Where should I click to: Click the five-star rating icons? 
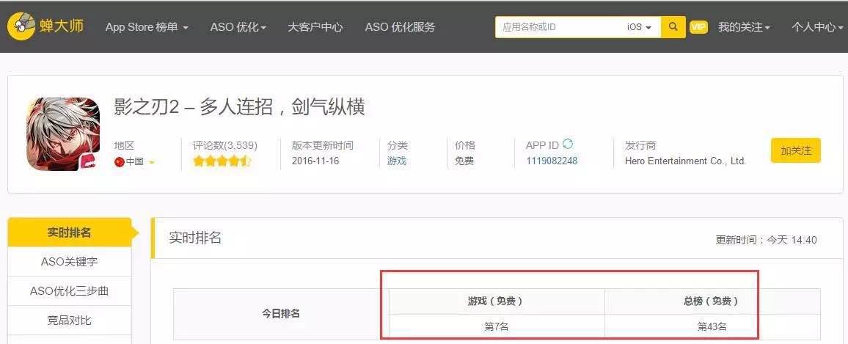[x=222, y=161]
